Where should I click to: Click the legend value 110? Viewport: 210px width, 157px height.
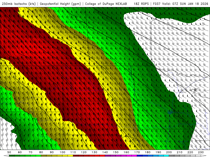(x=73, y=152)
